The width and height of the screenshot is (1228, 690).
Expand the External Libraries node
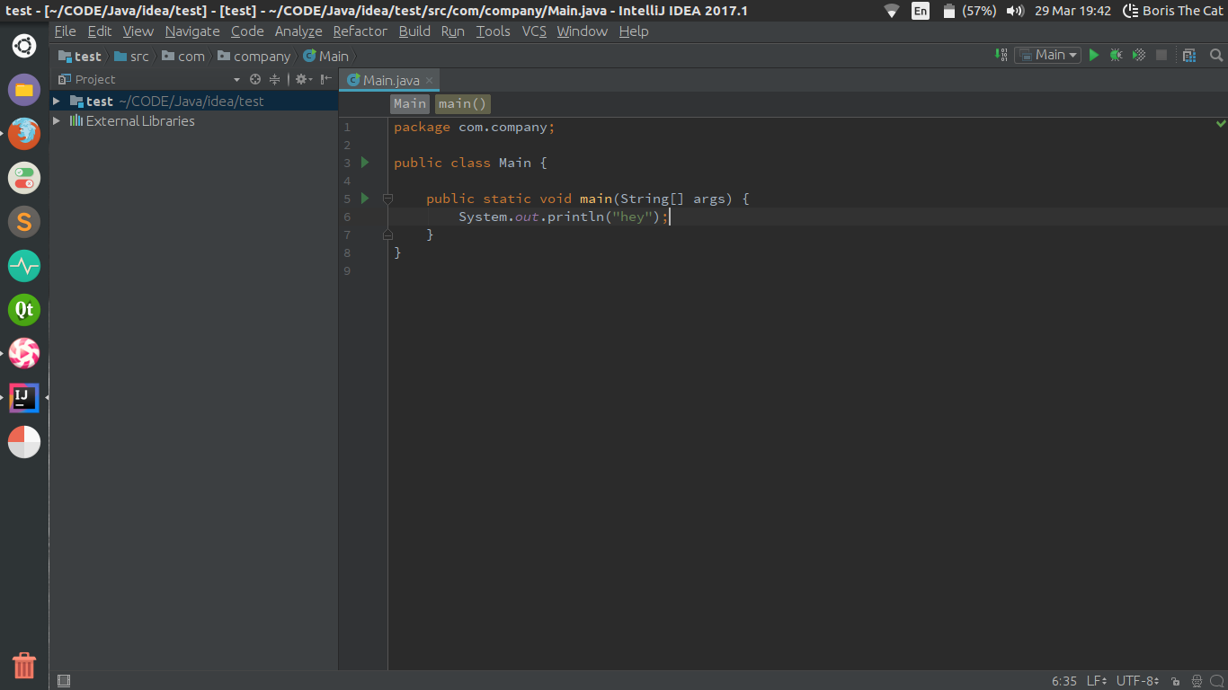coord(57,121)
